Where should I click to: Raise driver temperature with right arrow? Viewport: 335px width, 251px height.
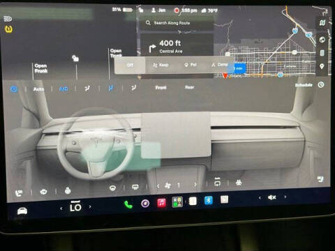tap(90, 206)
